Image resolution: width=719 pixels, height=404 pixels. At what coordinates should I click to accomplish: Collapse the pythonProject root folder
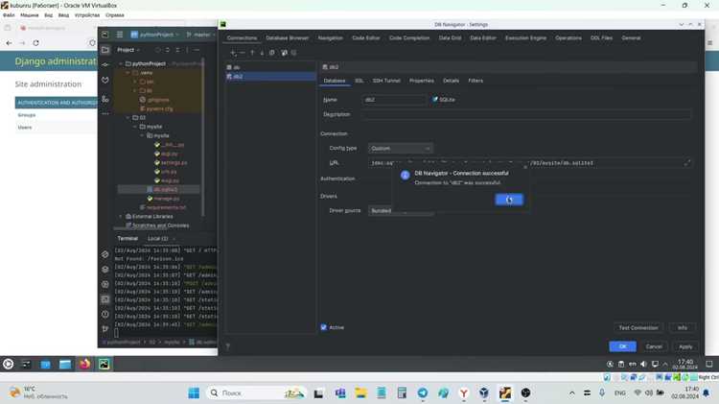tap(121, 63)
